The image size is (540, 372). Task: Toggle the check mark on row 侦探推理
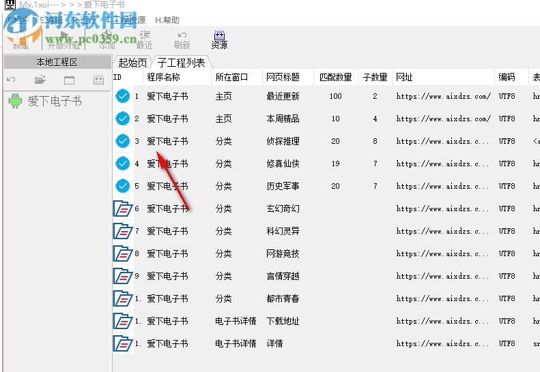123,141
